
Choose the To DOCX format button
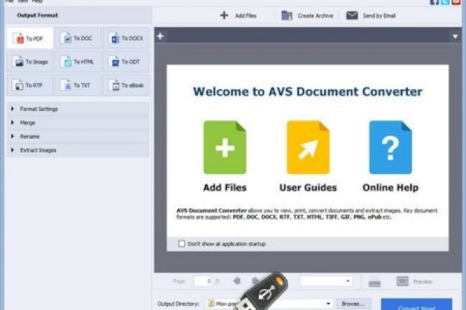point(125,39)
